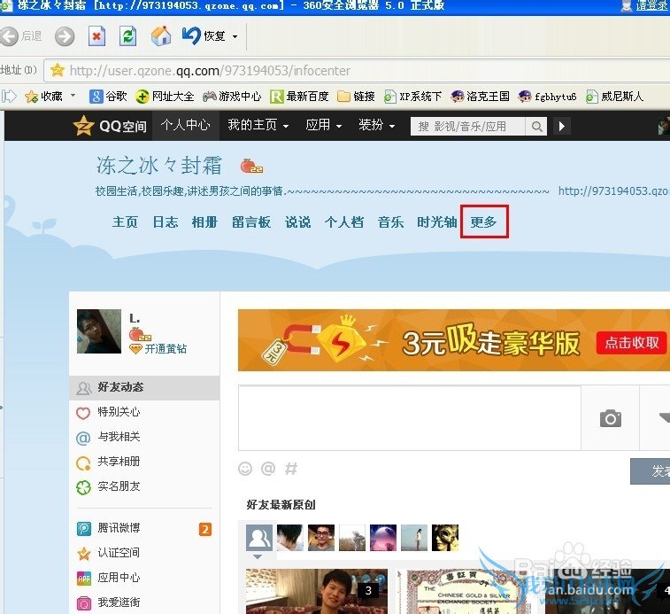Switch to 个人中心 tab
670x614 pixels.
coord(186,125)
